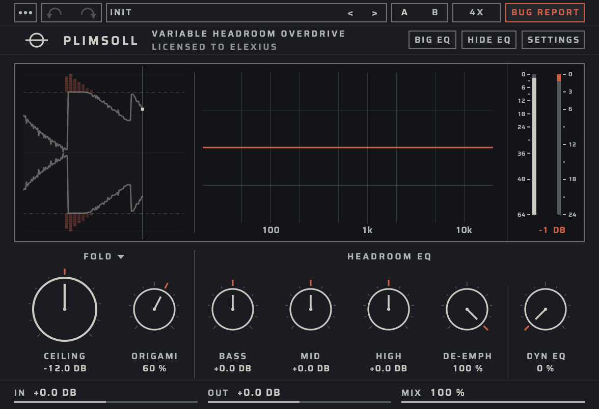Click the IN gain slider bar
The image size is (599, 409).
coord(106,401)
